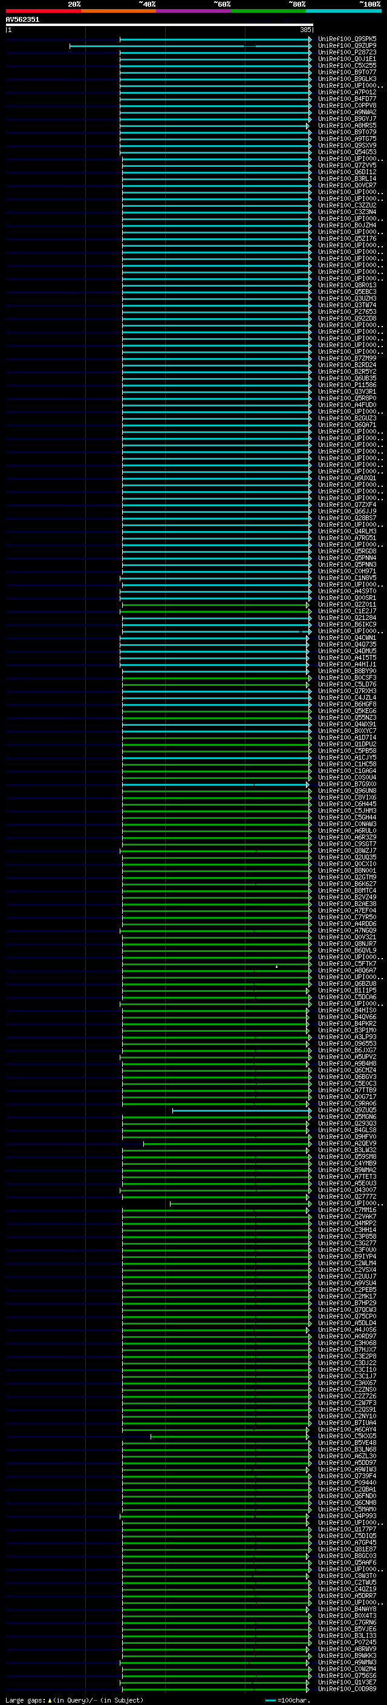Pick the UniRef100_P09440 label
Screen dimensions: 387x1705
(347, 1482)
